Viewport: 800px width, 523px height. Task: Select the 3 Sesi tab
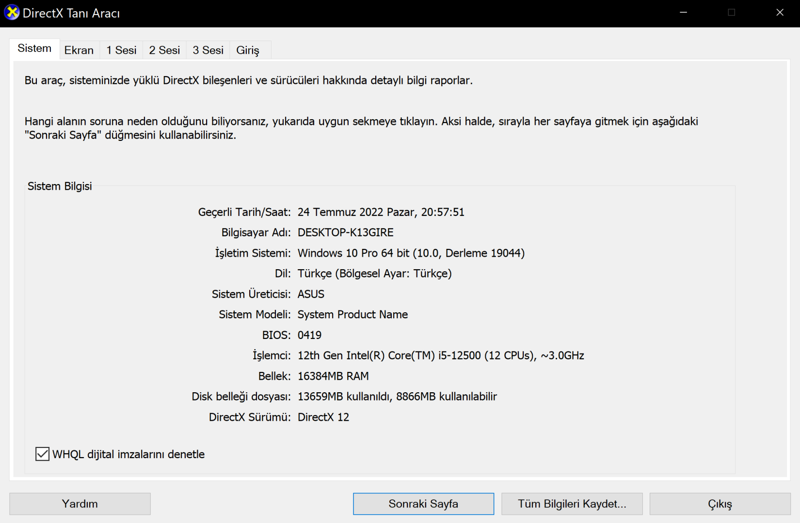click(x=208, y=50)
